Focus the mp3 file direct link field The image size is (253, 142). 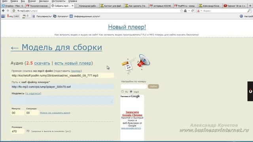(x=62, y=75)
